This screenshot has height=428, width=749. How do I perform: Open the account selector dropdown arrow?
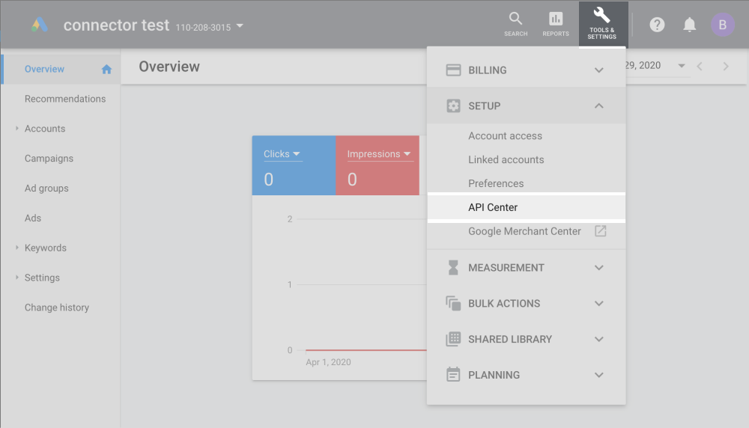click(240, 26)
